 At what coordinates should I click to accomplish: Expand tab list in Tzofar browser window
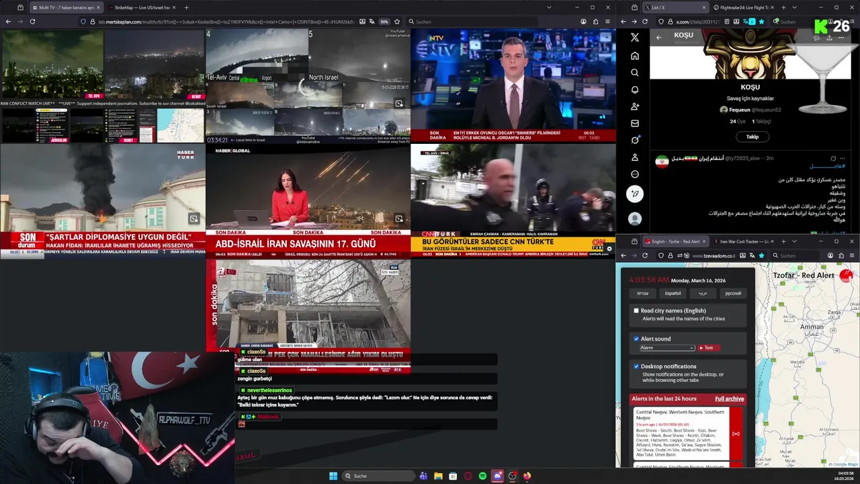[794, 241]
